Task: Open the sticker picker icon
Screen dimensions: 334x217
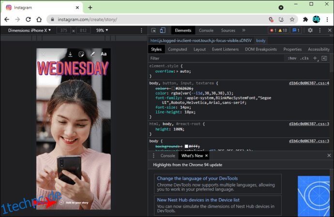Action: tap(81, 54)
